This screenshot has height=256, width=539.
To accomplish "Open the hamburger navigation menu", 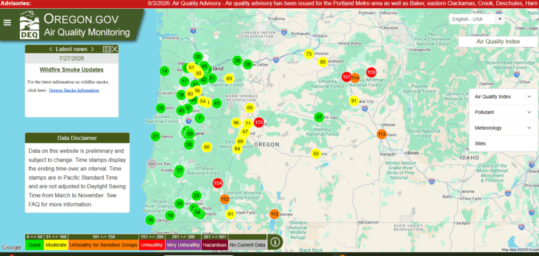I will tap(7, 23).
